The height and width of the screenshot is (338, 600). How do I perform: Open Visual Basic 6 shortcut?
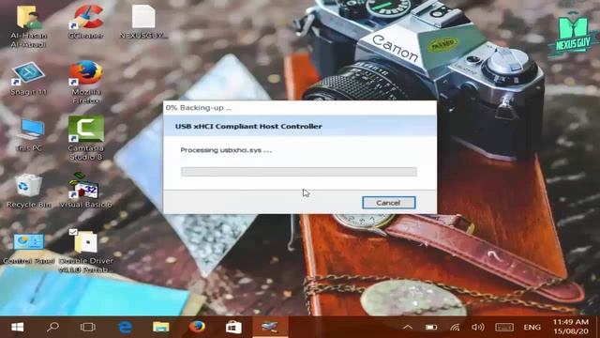(x=85, y=191)
